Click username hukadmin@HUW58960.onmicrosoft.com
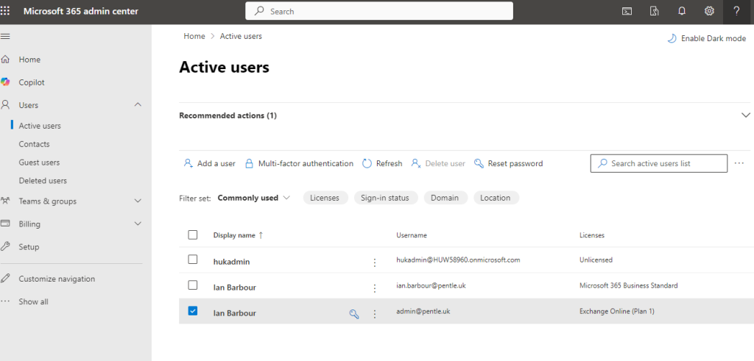The height and width of the screenshot is (361, 754). point(458,260)
